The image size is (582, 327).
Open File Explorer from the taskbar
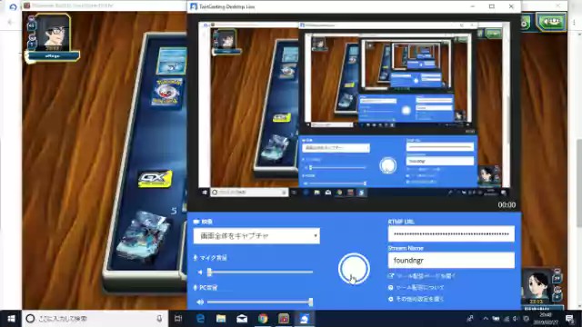click(x=221, y=319)
